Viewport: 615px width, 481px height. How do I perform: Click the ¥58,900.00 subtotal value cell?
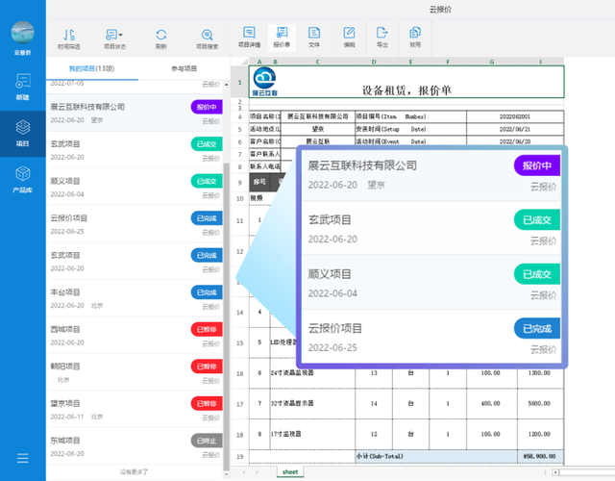tap(540, 456)
